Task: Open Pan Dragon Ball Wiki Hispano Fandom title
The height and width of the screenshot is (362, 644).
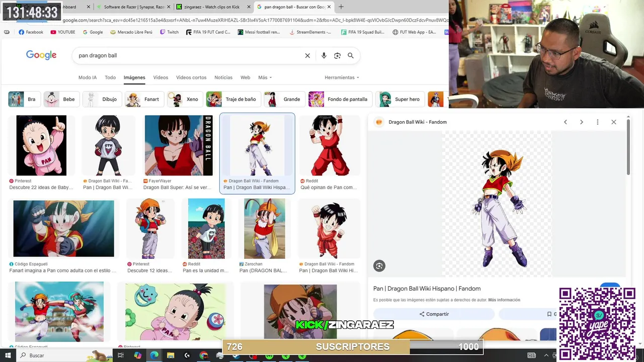Action: [x=427, y=289]
